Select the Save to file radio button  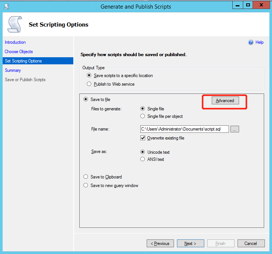tap(86, 99)
